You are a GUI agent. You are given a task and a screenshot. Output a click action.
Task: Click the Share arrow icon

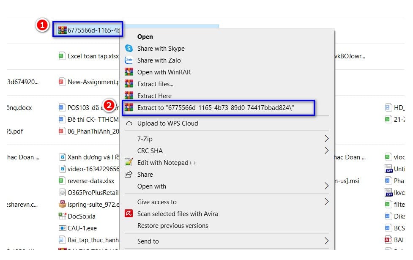129,174
